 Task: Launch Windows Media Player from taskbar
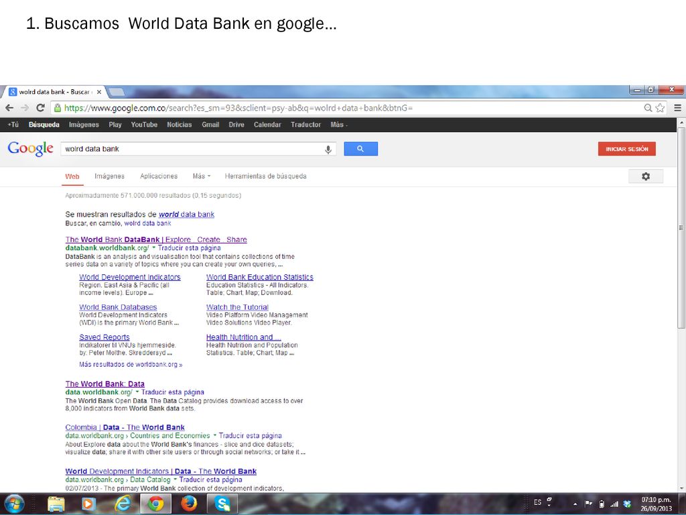88,504
